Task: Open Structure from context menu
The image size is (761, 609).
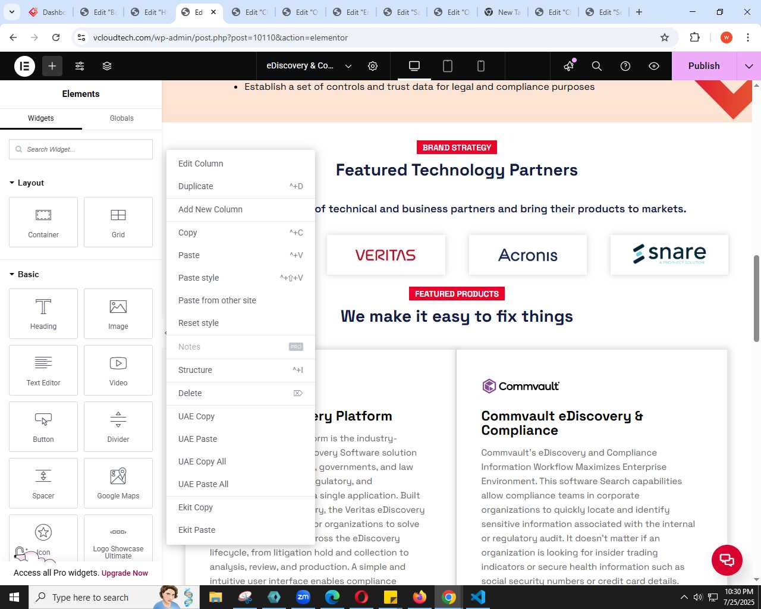Action: [x=241, y=370]
